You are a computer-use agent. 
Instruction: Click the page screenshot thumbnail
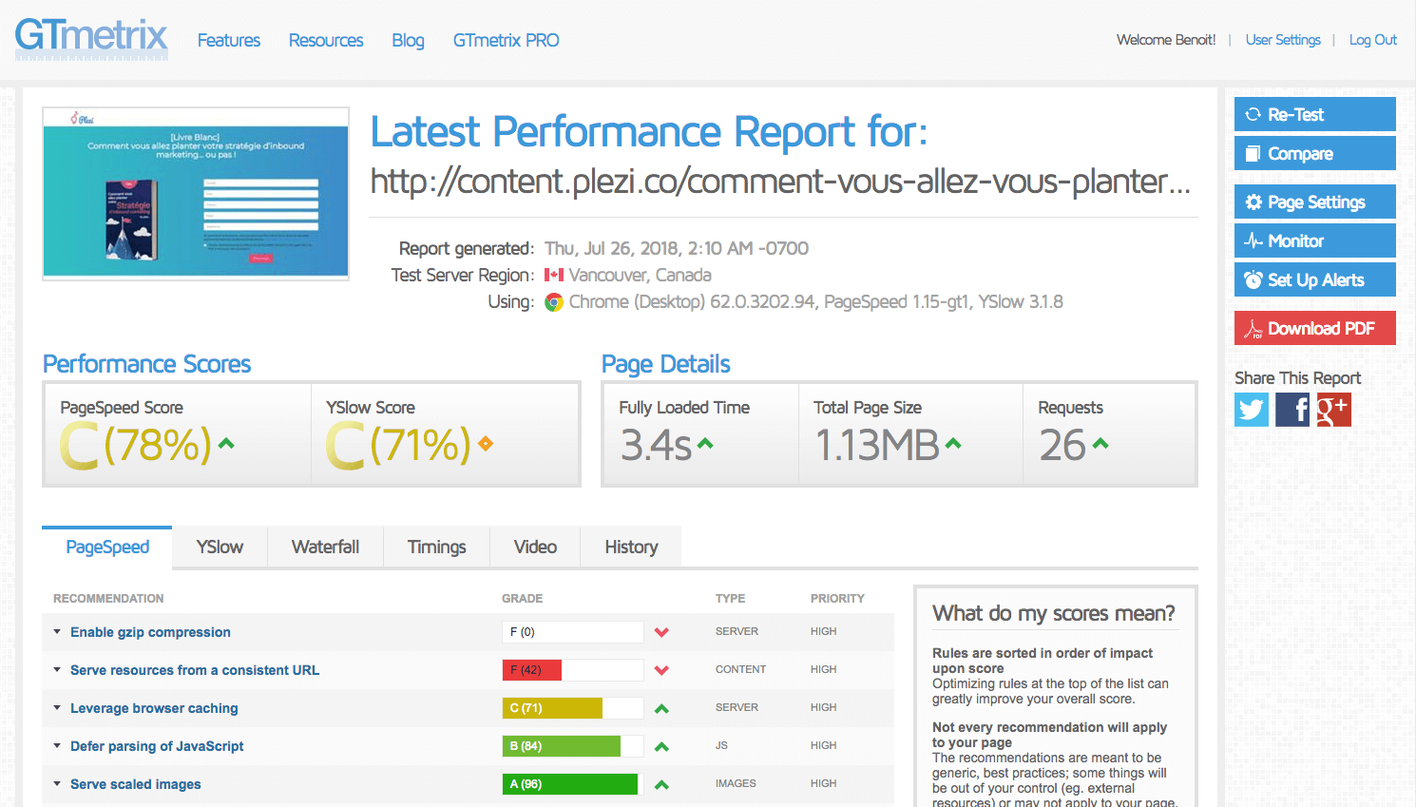pos(196,194)
